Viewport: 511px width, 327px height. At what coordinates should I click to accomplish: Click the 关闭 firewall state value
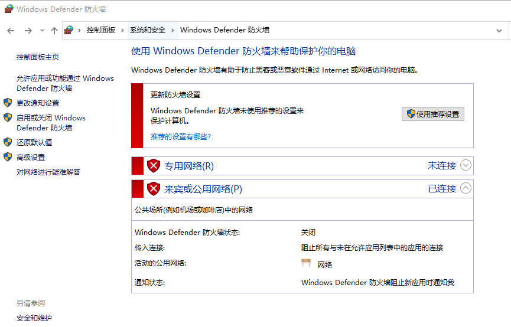pos(308,233)
